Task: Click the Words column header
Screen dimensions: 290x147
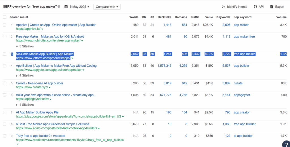Action: click(x=134, y=17)
